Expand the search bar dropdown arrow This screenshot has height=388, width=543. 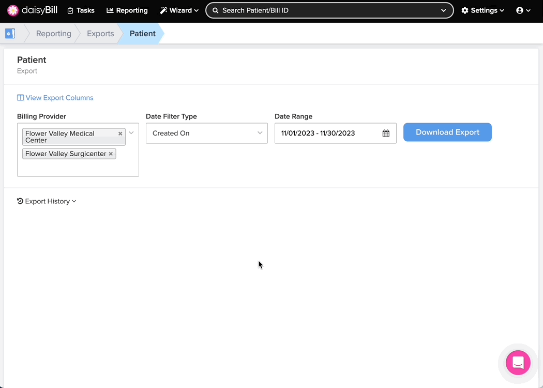tap(444, 10)
